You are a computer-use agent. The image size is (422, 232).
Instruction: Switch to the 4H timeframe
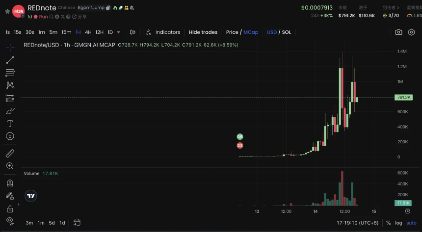pyautogui.click(x=88, y=32)
